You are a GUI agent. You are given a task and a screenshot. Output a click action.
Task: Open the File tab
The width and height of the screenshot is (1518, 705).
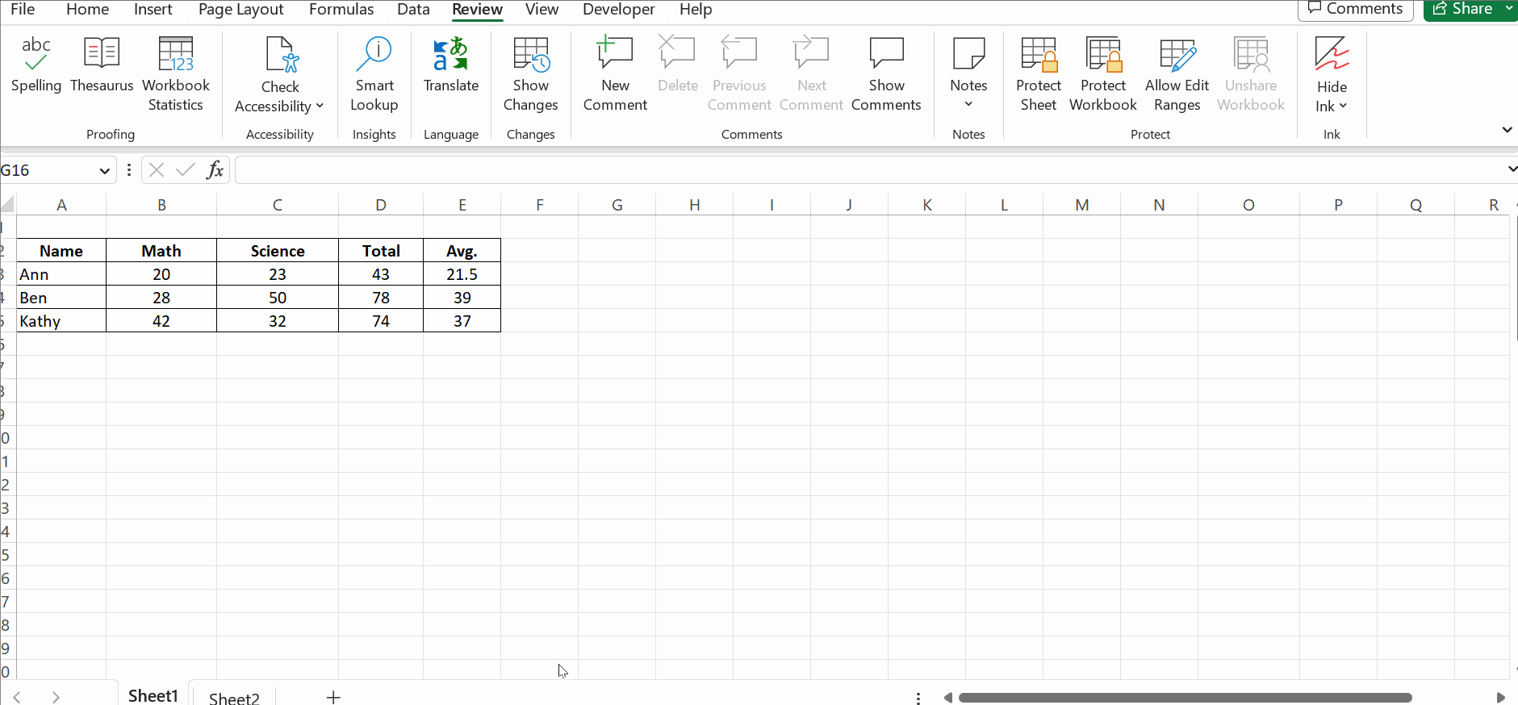point(23,10)
